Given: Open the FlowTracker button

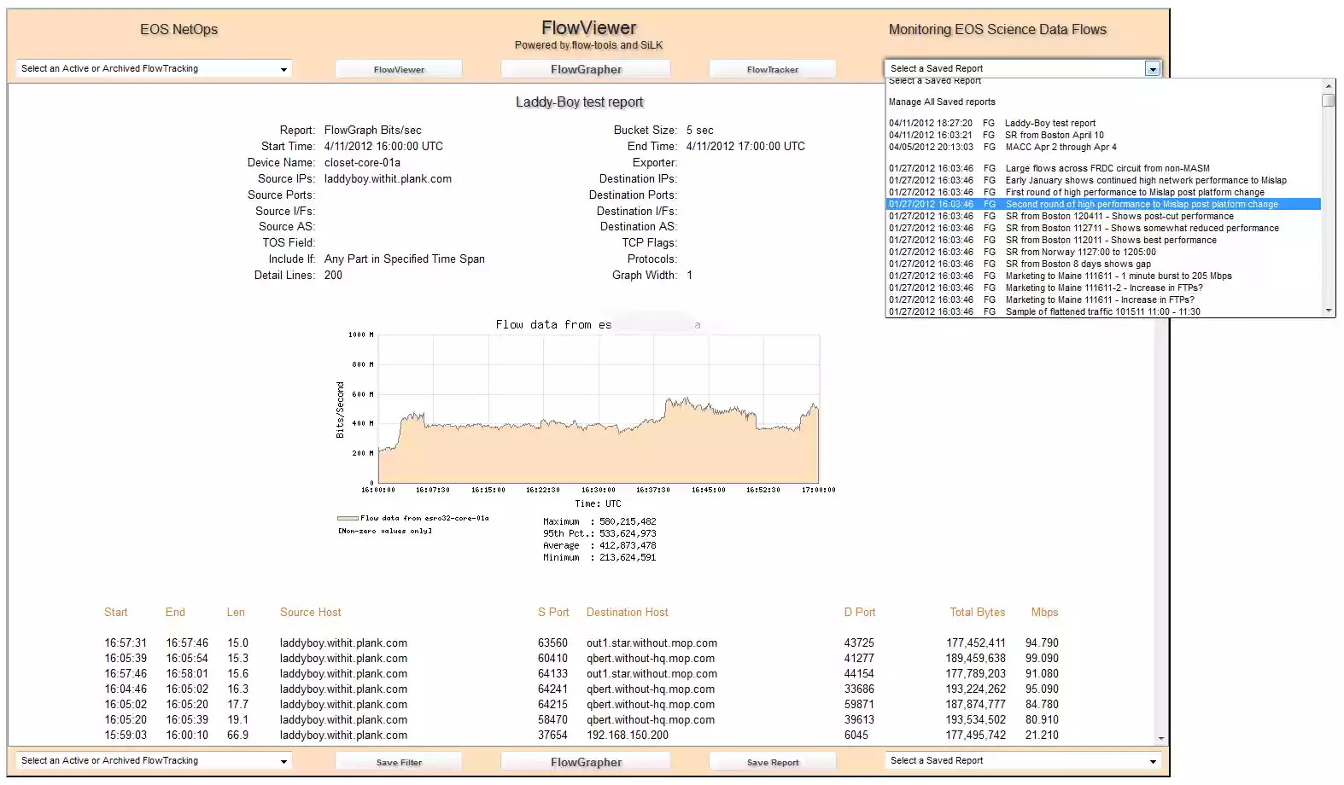Looking at the screenshot, I should coord(772,70).
